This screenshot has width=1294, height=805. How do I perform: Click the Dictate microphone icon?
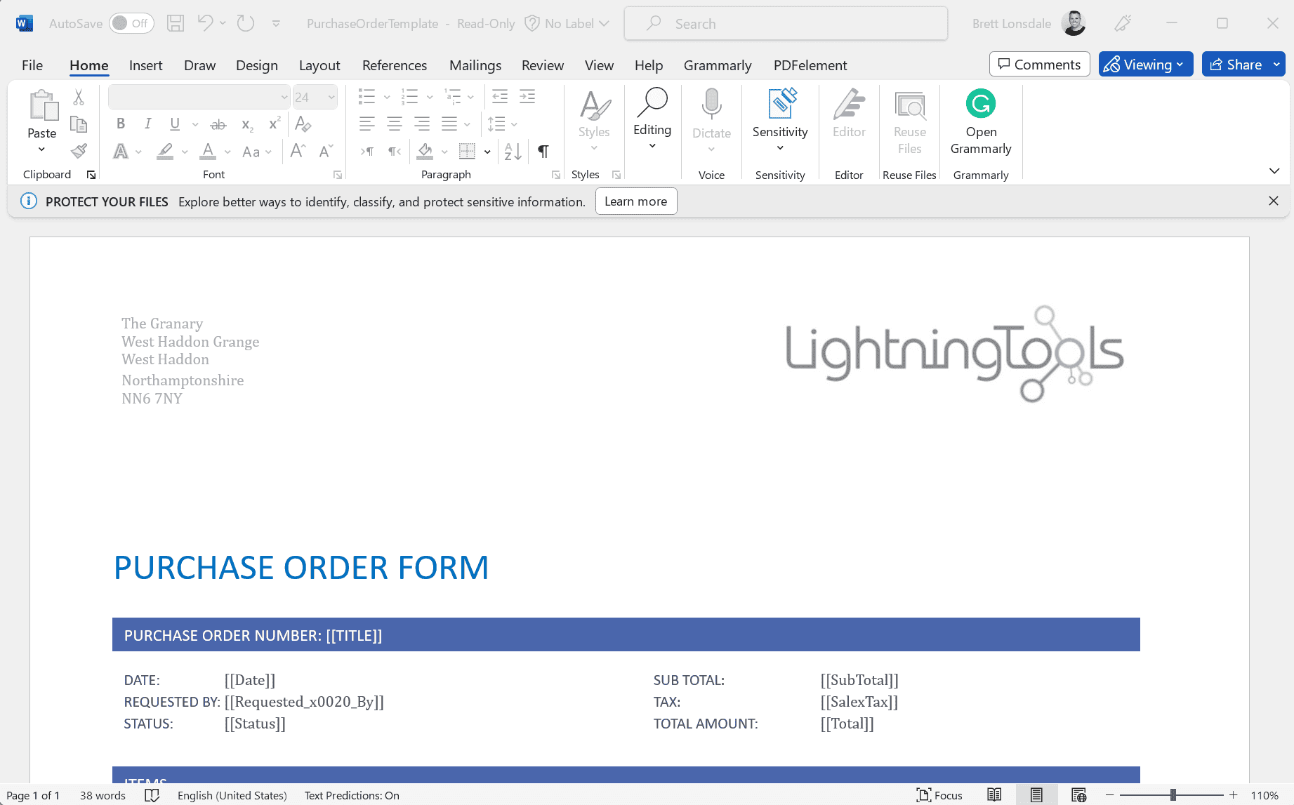coord(711,104)
